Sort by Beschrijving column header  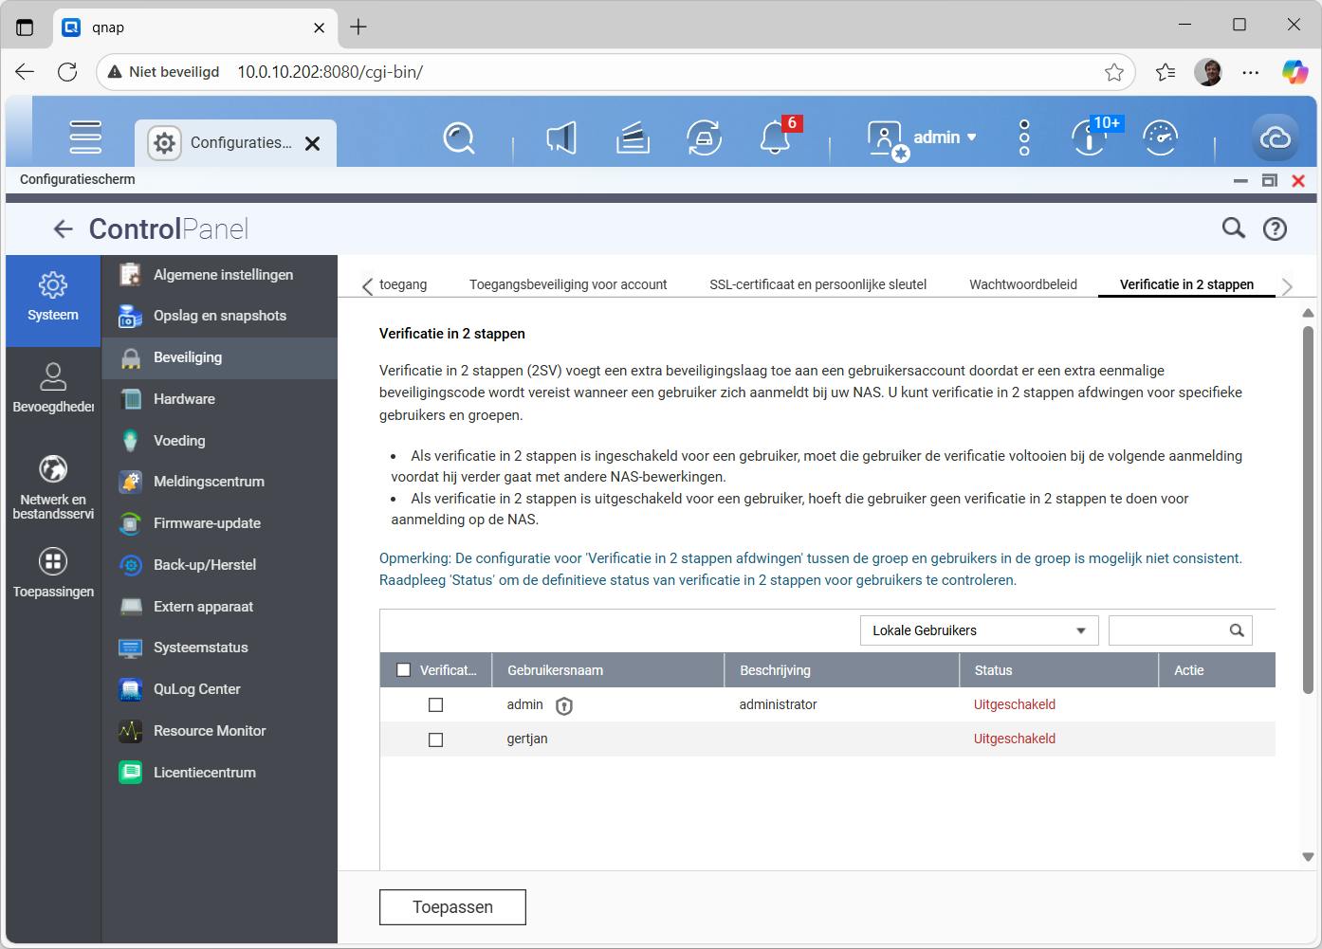(842, 670)
